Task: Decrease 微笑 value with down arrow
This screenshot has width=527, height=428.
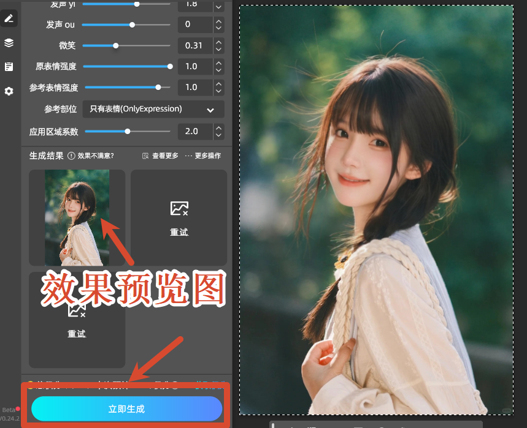Action: pos(218,50)
